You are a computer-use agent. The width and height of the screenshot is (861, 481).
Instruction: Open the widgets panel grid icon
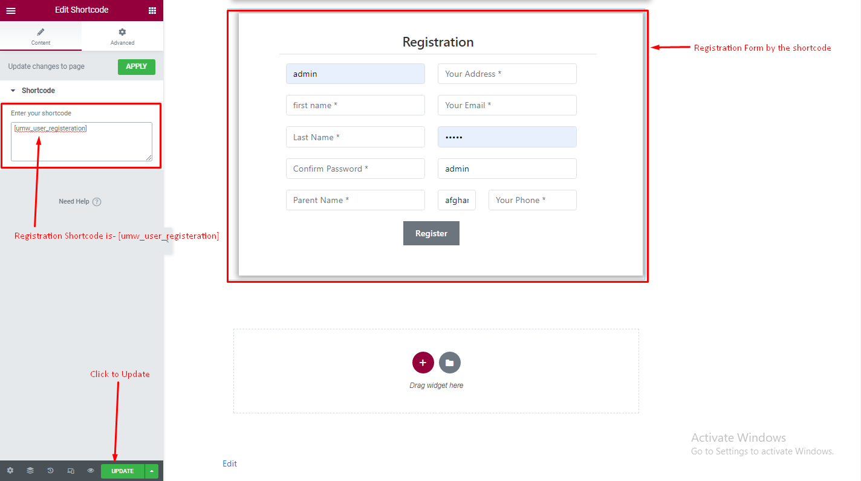coord(153,10)
